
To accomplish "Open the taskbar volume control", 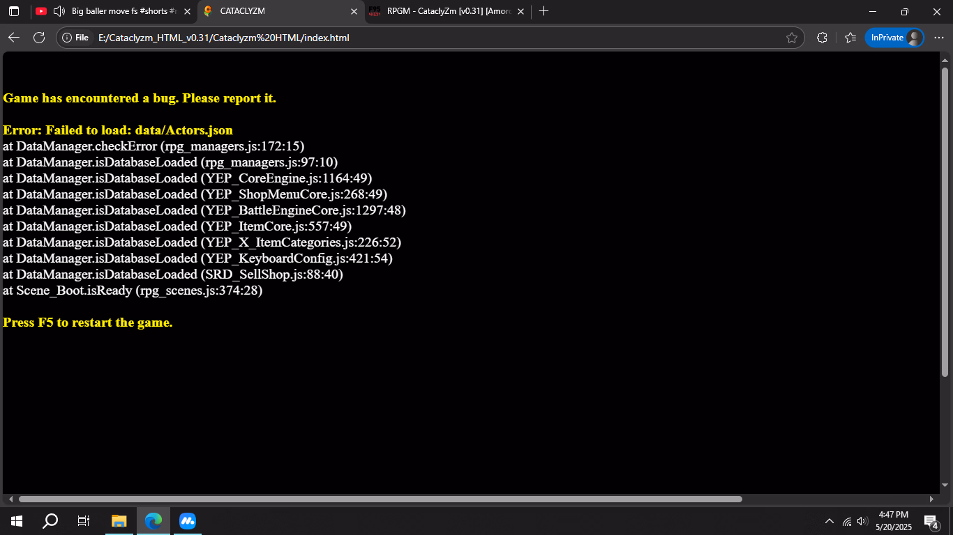I will (x=862, y=521).
